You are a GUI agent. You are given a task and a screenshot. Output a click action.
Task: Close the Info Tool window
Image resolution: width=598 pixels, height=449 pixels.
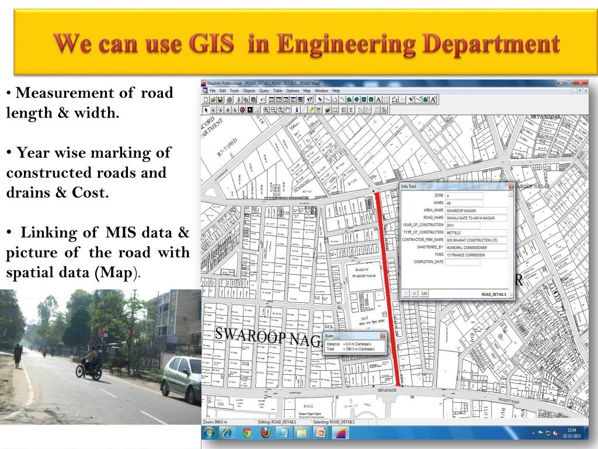(x=511, y=186)
